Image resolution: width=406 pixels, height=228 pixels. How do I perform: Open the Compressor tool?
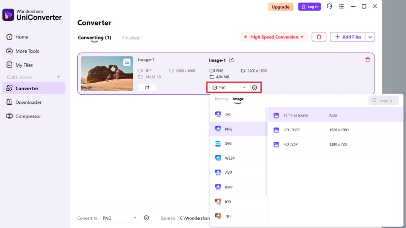click(x=23, y=116)
